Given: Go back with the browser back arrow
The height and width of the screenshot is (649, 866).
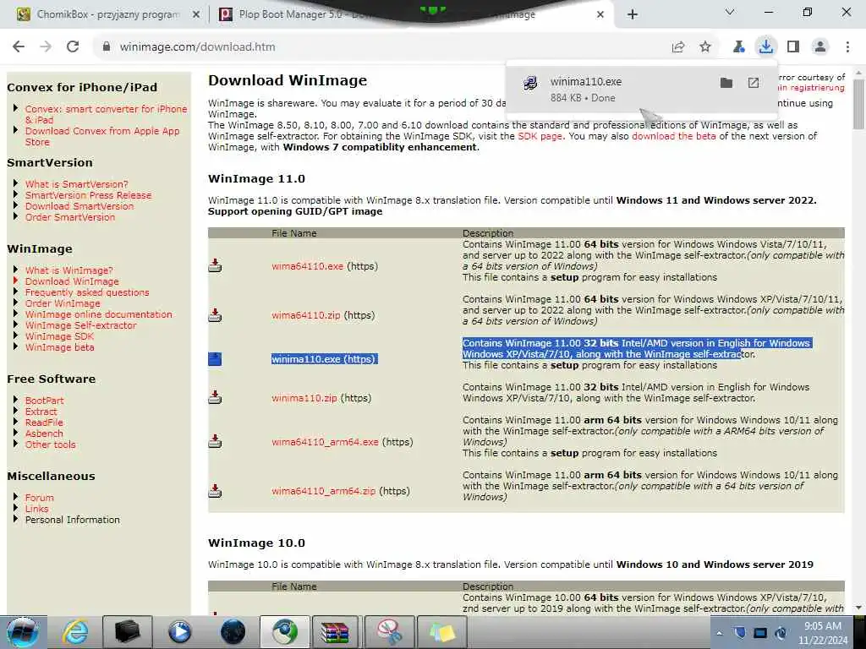Looking at the screenshot, I should coord(19,47).
